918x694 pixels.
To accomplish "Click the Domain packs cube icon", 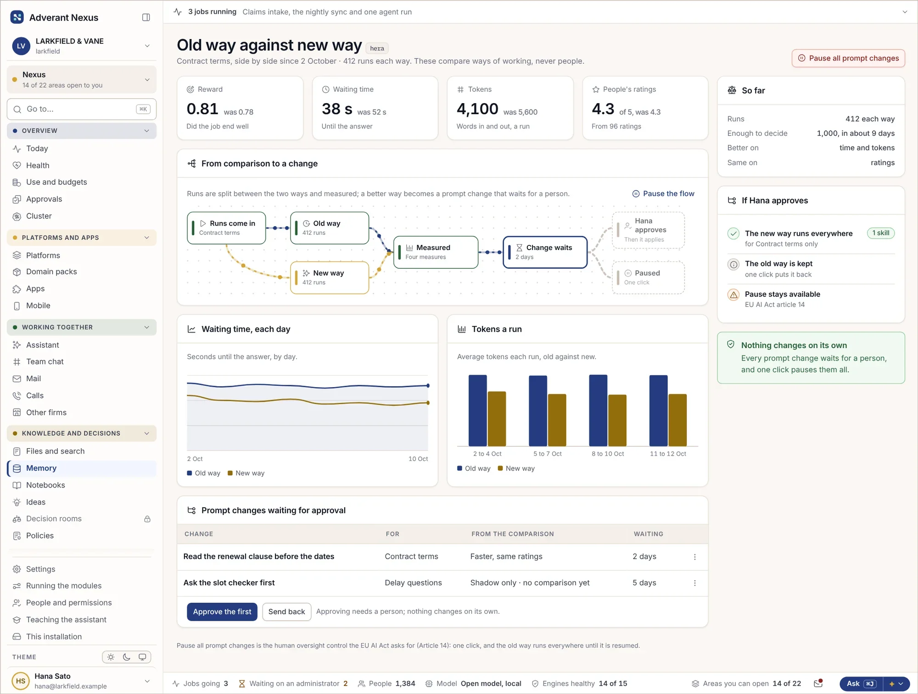I will pos(17,272).
